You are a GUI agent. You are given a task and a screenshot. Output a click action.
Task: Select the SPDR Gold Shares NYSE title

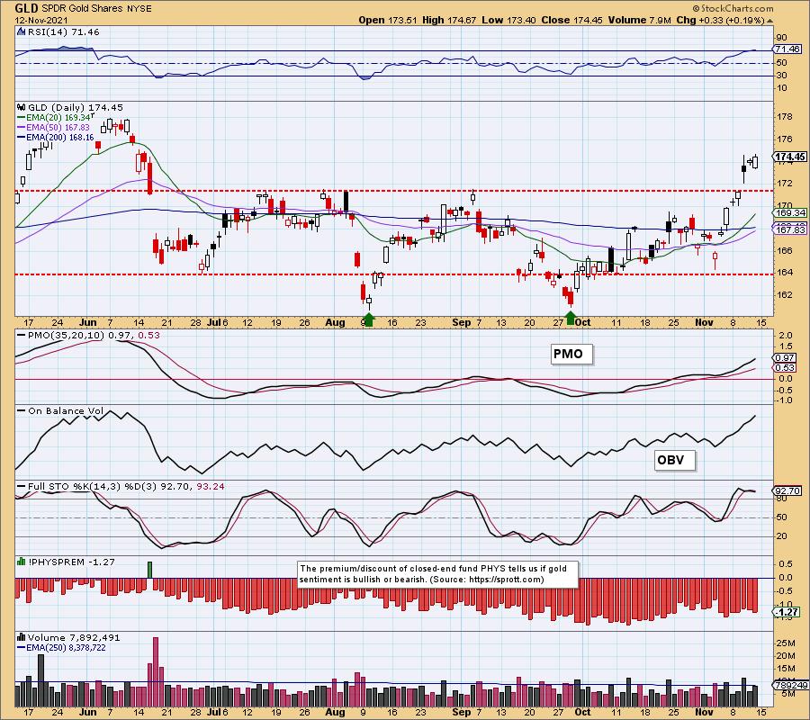tap(97, 8)
